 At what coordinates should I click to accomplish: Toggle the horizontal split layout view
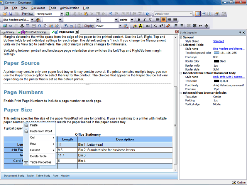(203, 14)
